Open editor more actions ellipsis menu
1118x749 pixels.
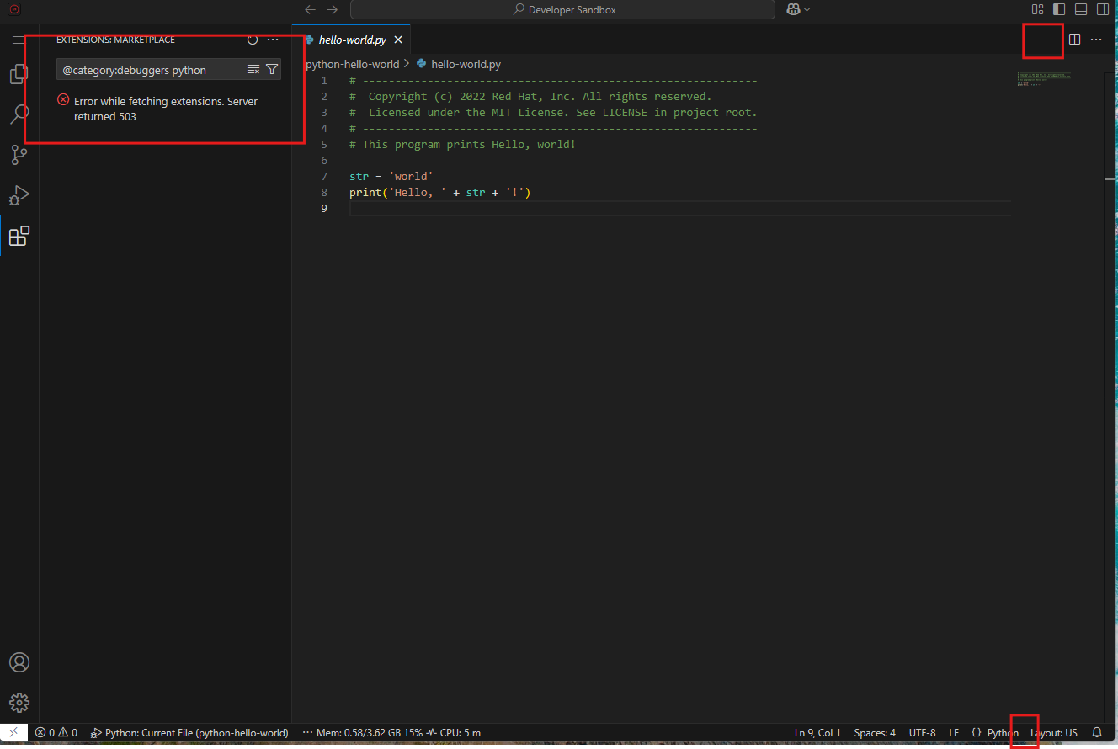[1096, 40]
